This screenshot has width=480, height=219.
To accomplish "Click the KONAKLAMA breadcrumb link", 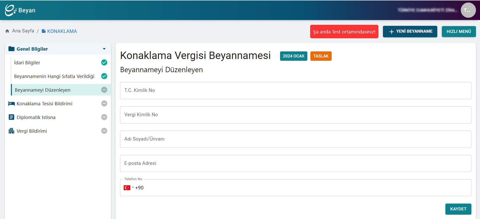I will point(62,31).
